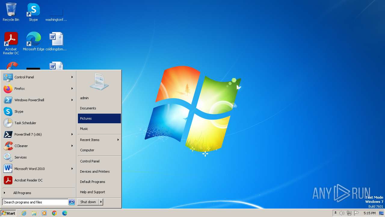The width and height of the screenshot is (385, 217).
Task: Expand Microsoft Word 2010 recent files arrow
Action: (72, 169)
